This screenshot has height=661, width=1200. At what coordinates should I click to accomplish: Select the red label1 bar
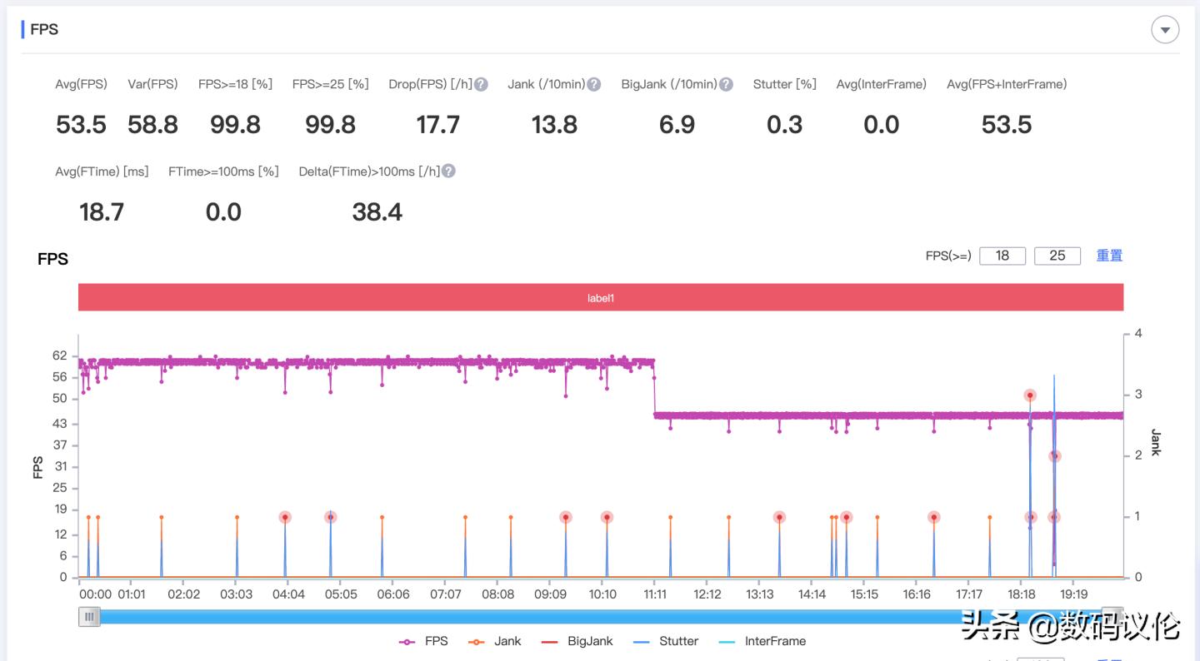click(x=600, y=297)
